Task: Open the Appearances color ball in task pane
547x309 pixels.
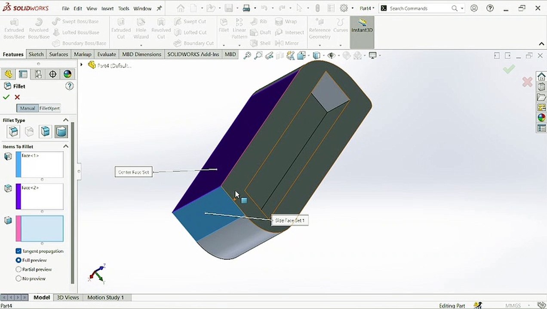Action: pos(541,118)
